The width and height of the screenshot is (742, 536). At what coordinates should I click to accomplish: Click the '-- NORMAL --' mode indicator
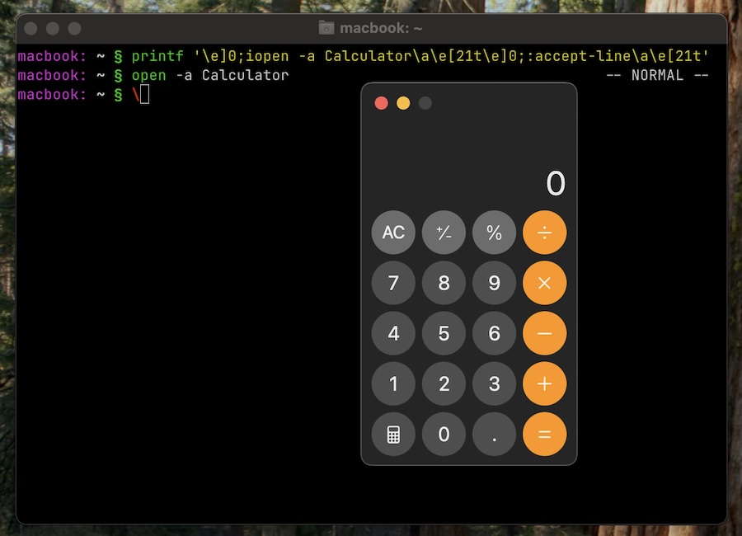pos(657,76)
